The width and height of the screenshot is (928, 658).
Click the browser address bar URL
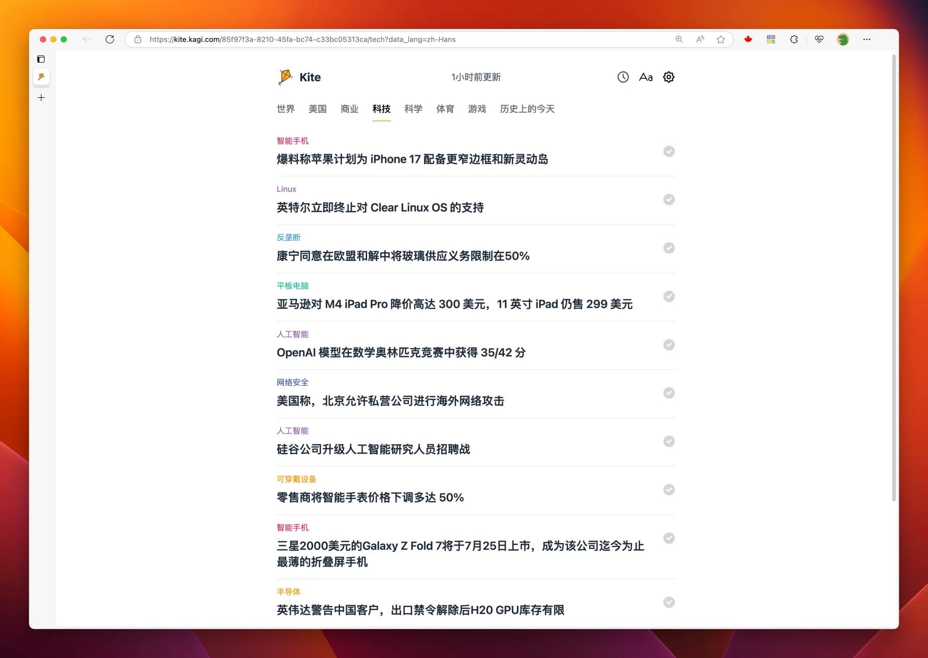(302, 39)
